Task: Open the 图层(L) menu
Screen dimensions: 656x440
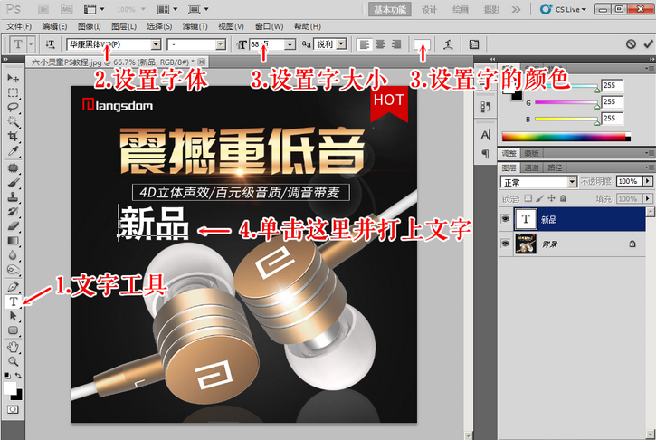Action: [124, 26]
